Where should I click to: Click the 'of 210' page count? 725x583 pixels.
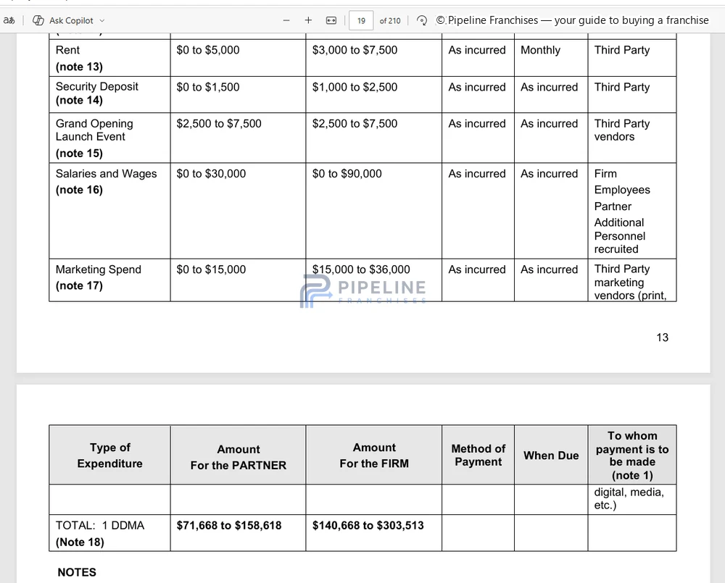390,21
